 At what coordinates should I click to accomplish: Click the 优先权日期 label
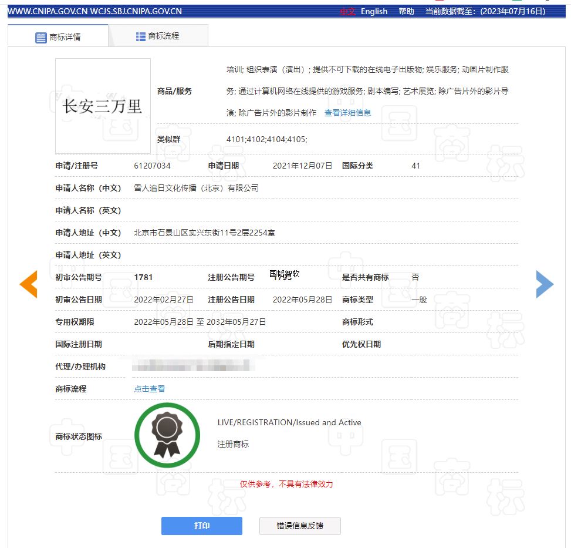tap(361, 344)
